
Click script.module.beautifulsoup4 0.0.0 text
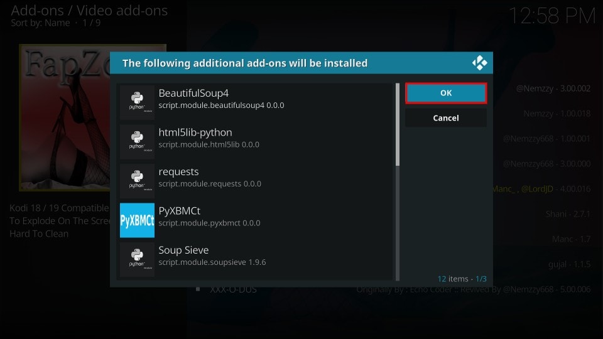(x=221, y=105)
